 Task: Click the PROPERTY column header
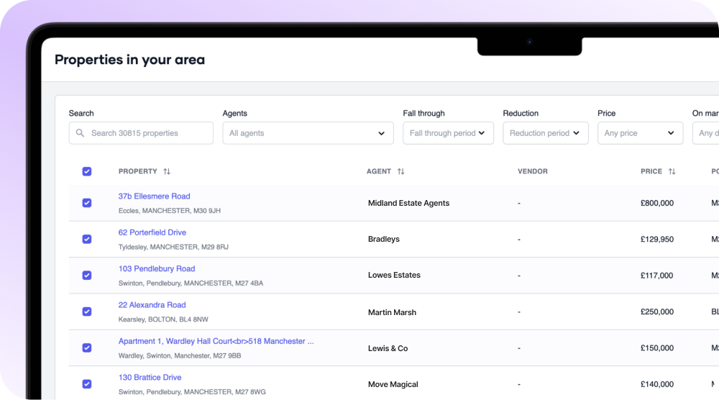pos(137,171)
